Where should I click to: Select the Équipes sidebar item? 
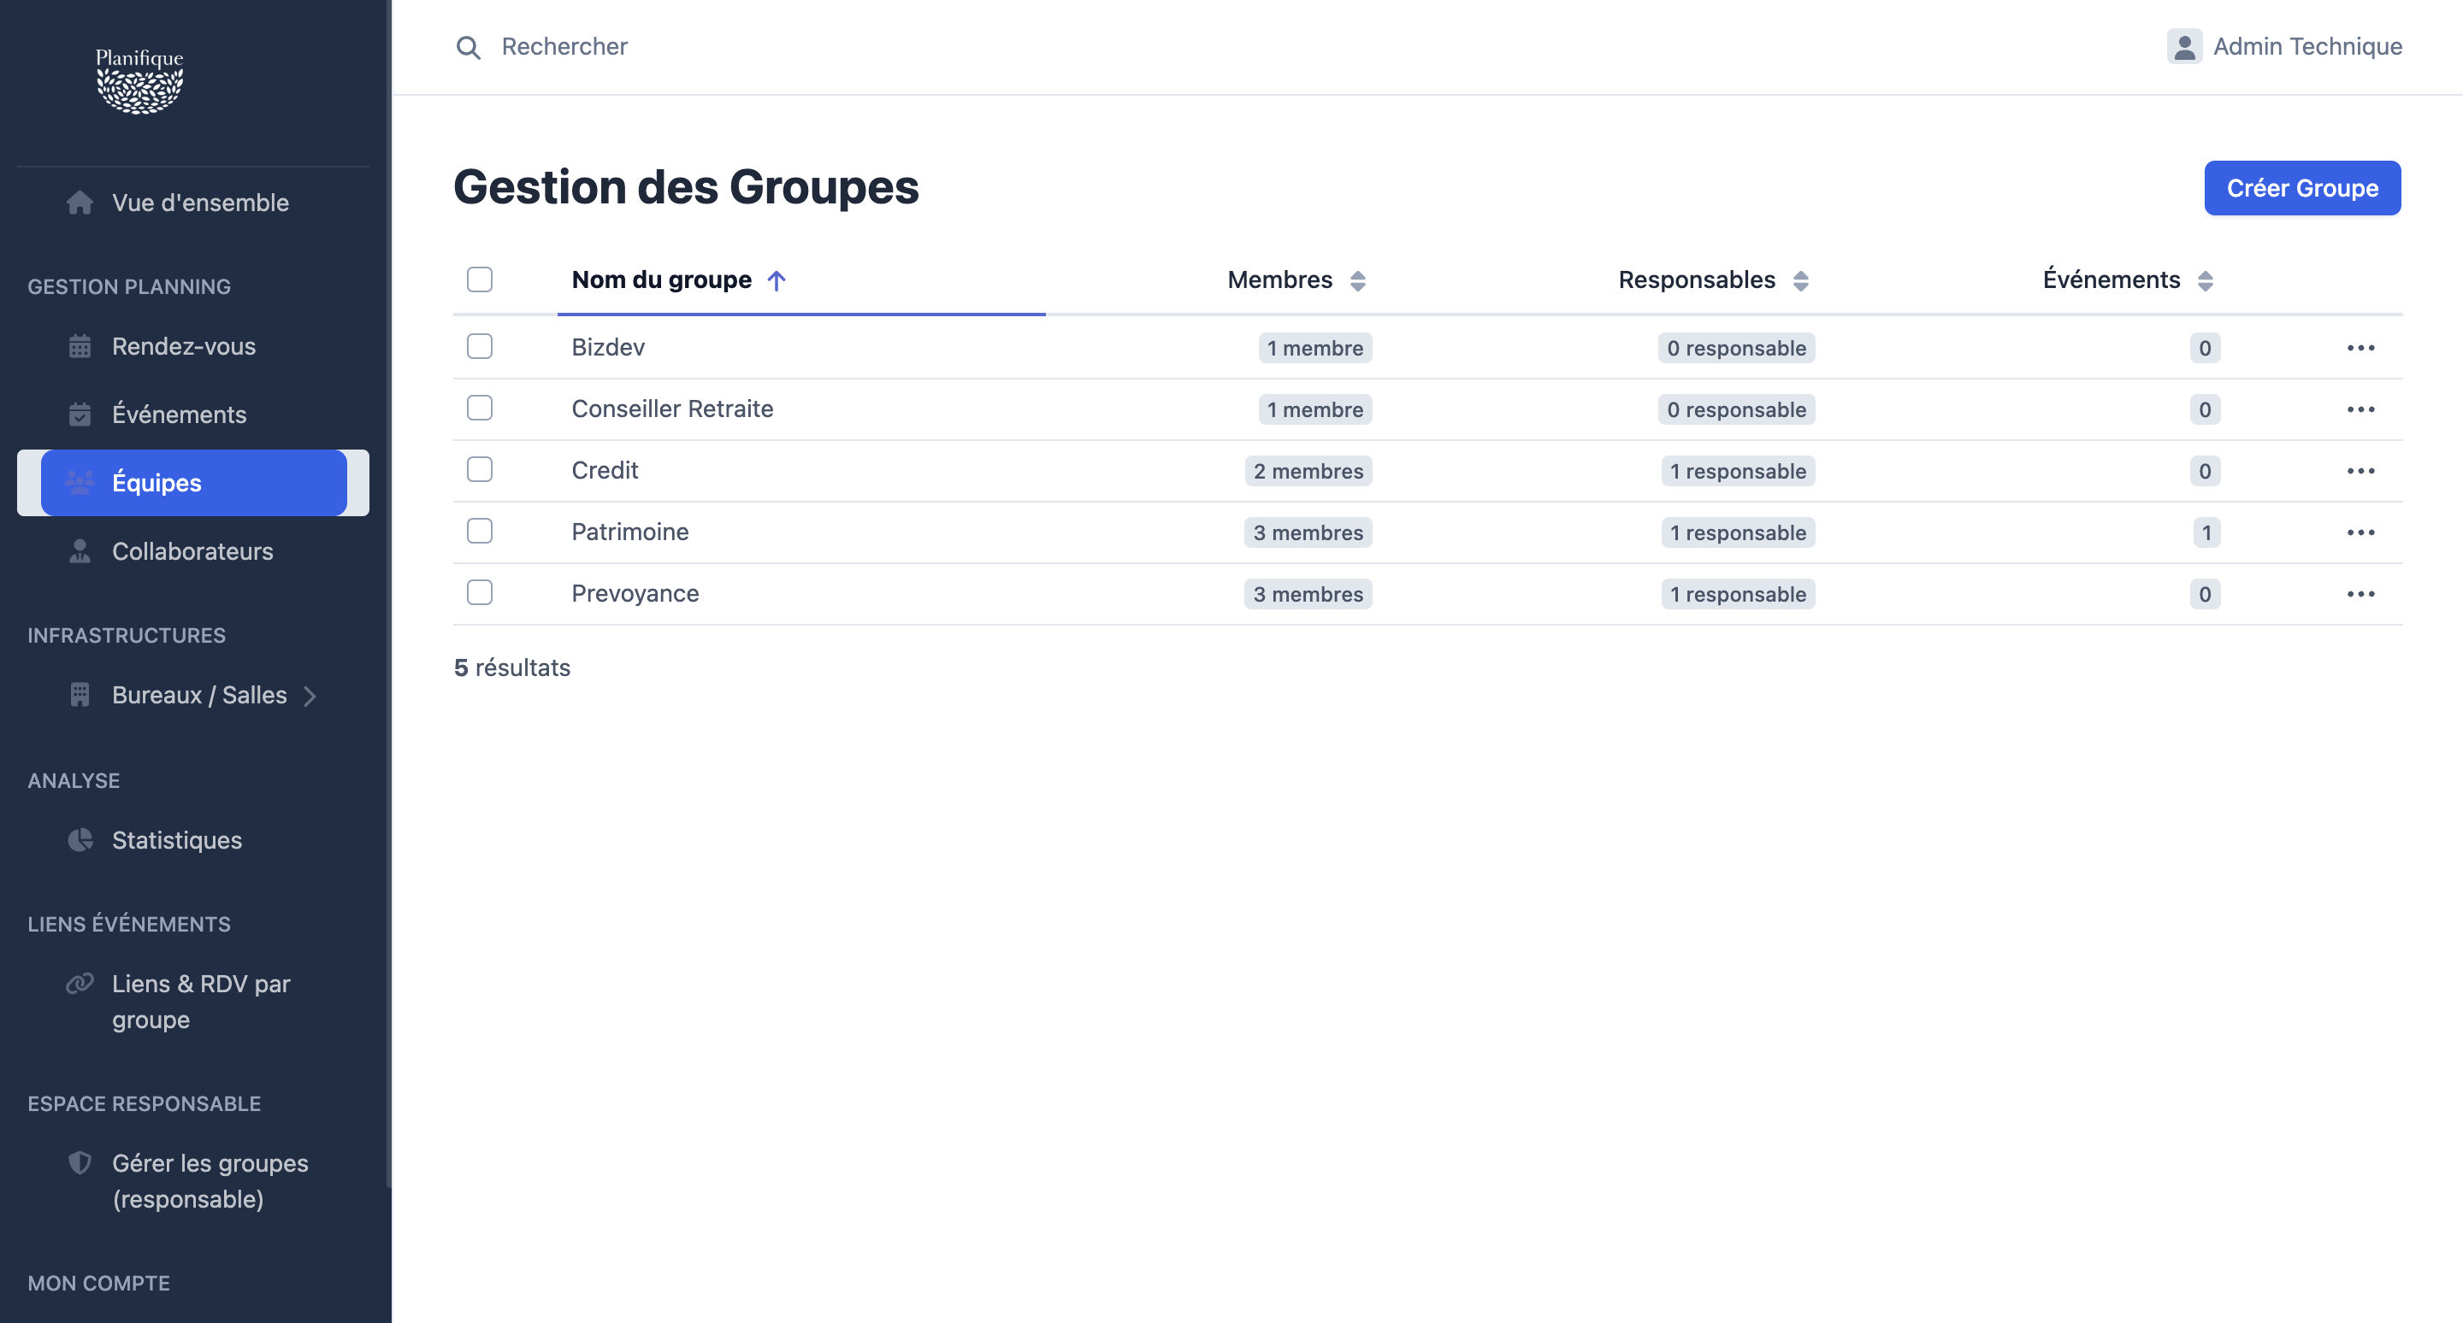(193, 482)
